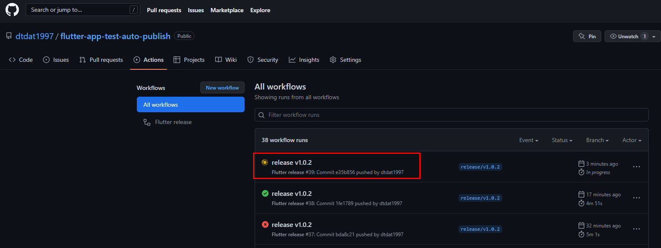Focus the Filter workflow runs field
The height and width of the screenshot is (248, 661).
451,115
